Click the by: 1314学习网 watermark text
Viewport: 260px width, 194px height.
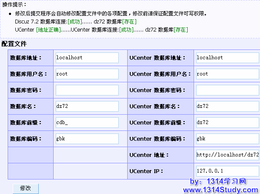tap(218, 181)
